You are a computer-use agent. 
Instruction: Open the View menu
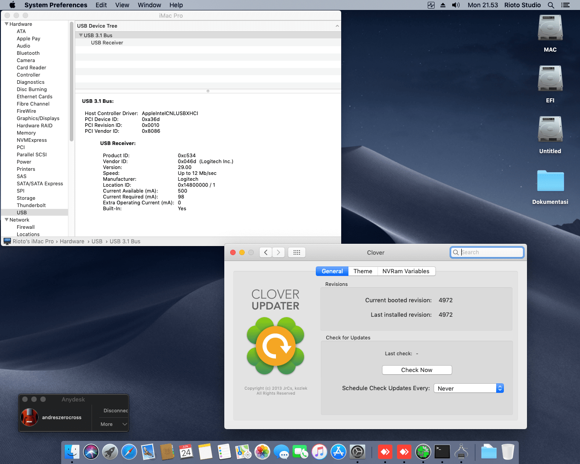[x=122, y=5]
